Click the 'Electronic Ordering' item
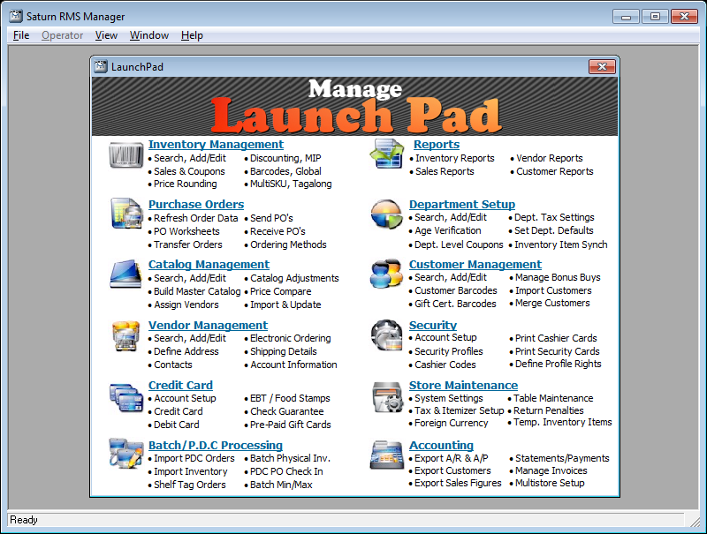The width and height of the screenshot is (707, 534). click(291, 339)
